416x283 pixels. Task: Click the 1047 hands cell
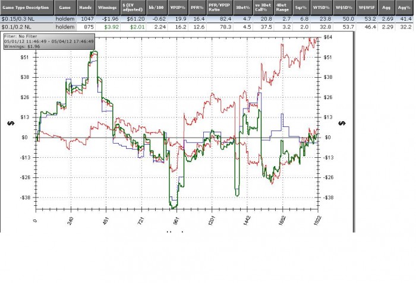coord(87,19)
